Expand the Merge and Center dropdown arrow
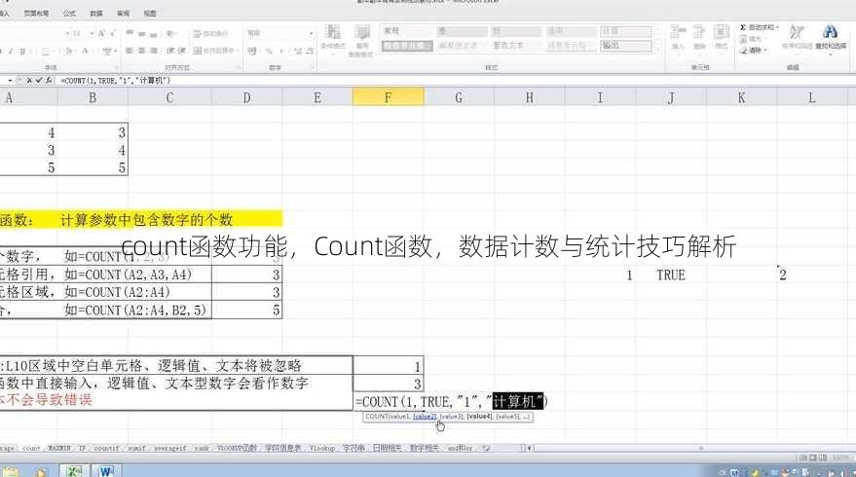Image resolution: width=856 pixels, height=477 pixels. 237,51
